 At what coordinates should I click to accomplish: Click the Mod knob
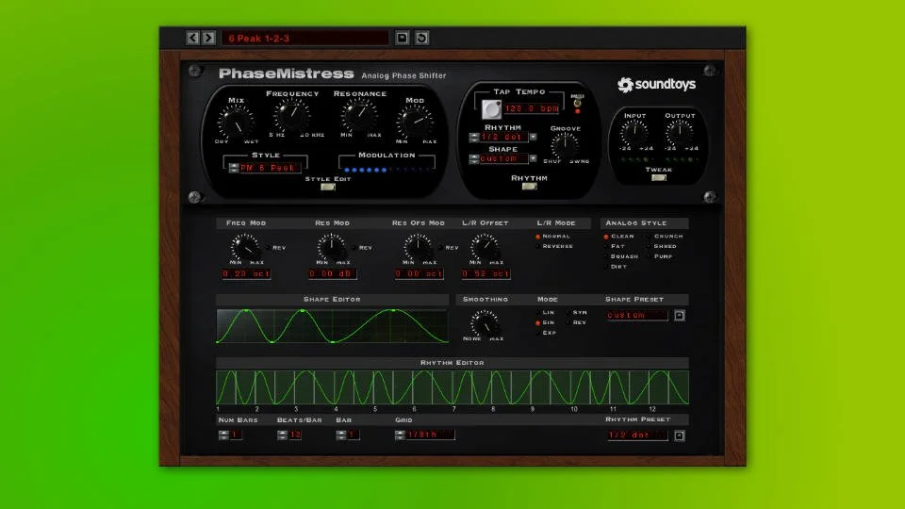point(415,122)
